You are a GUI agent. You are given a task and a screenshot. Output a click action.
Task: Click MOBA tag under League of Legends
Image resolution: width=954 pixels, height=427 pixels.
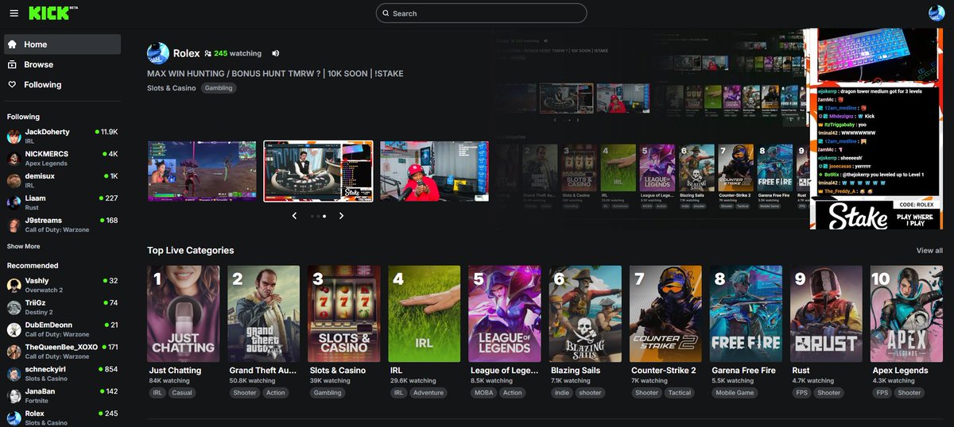(484, 393)
